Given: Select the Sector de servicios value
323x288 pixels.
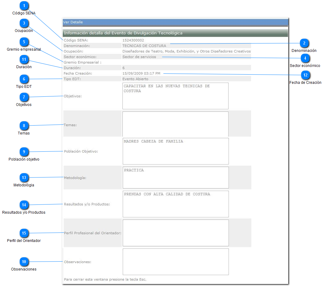Looking at the screenshot, I should click(139, 57).
